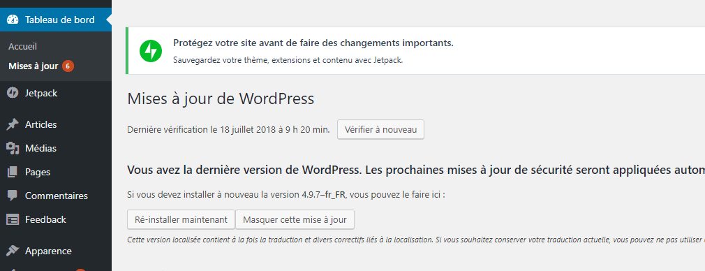This screenshot has width=705, height=271.
Task: Click 'Dernière vérification le 18 juillet 2018' text
Action: (x=229, y=130)
